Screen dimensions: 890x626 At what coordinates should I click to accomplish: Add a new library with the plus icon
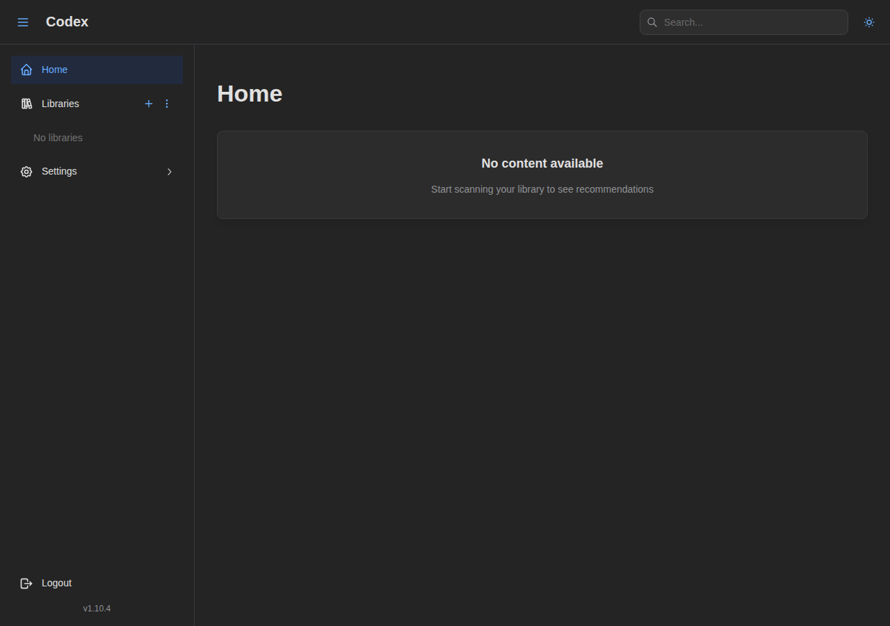point(149,104)
